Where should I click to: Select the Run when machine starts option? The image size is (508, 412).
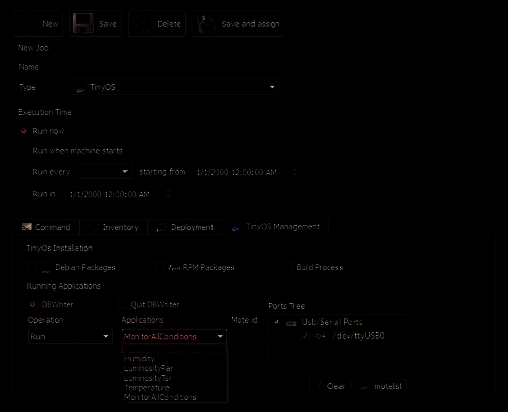[x=23, y=151]
